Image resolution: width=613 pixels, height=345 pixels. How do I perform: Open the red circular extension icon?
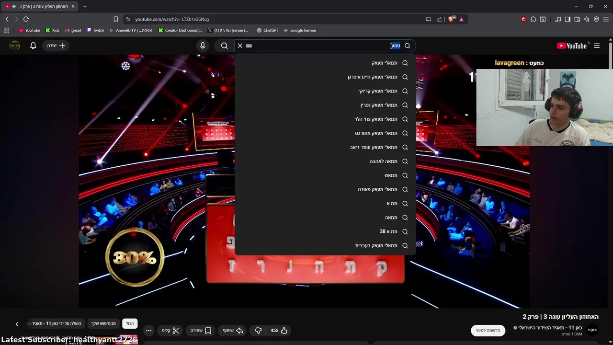pyautogui.click(x=523, y=19)
